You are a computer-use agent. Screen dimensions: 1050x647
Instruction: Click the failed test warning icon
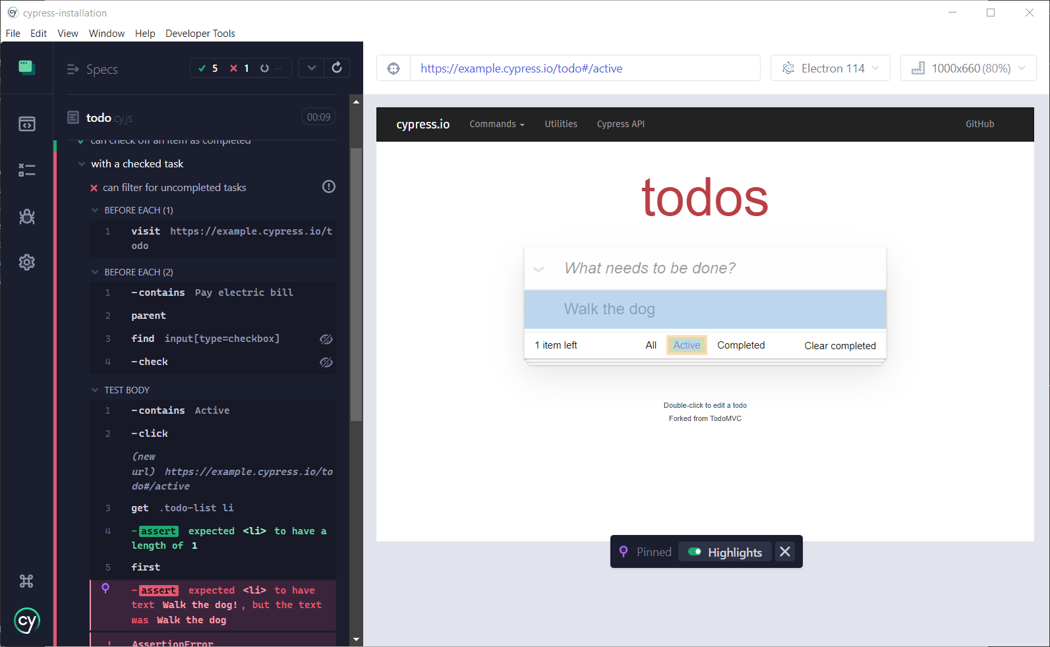(x=328, y=187)
